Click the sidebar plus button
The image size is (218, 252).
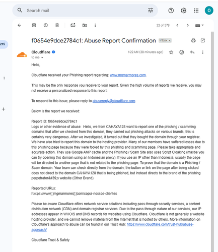[4, 109]
